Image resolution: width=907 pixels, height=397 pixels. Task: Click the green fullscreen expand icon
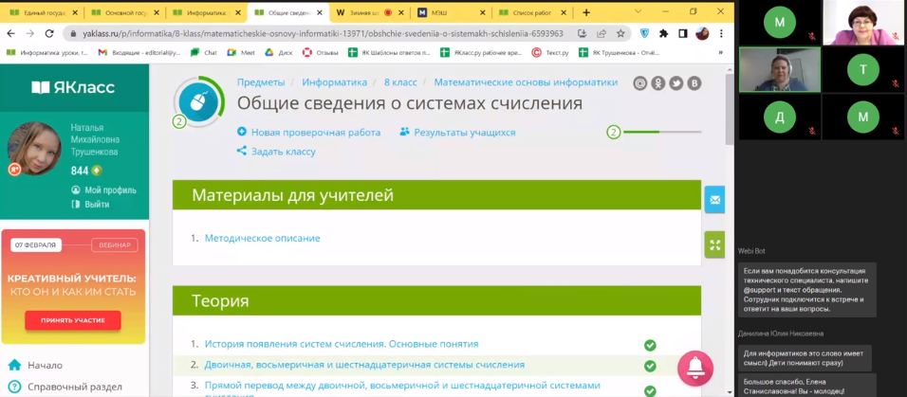tap(714, 244)
